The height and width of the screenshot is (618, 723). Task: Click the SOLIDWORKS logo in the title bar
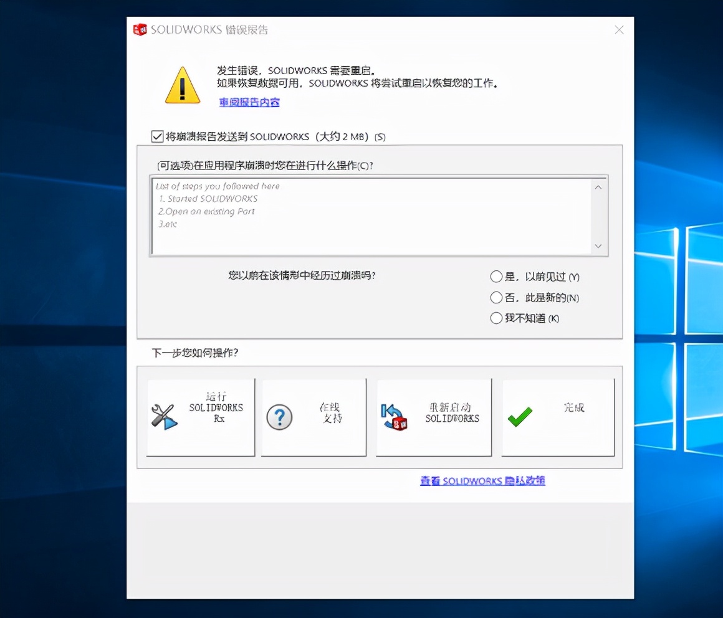[140, 29]
